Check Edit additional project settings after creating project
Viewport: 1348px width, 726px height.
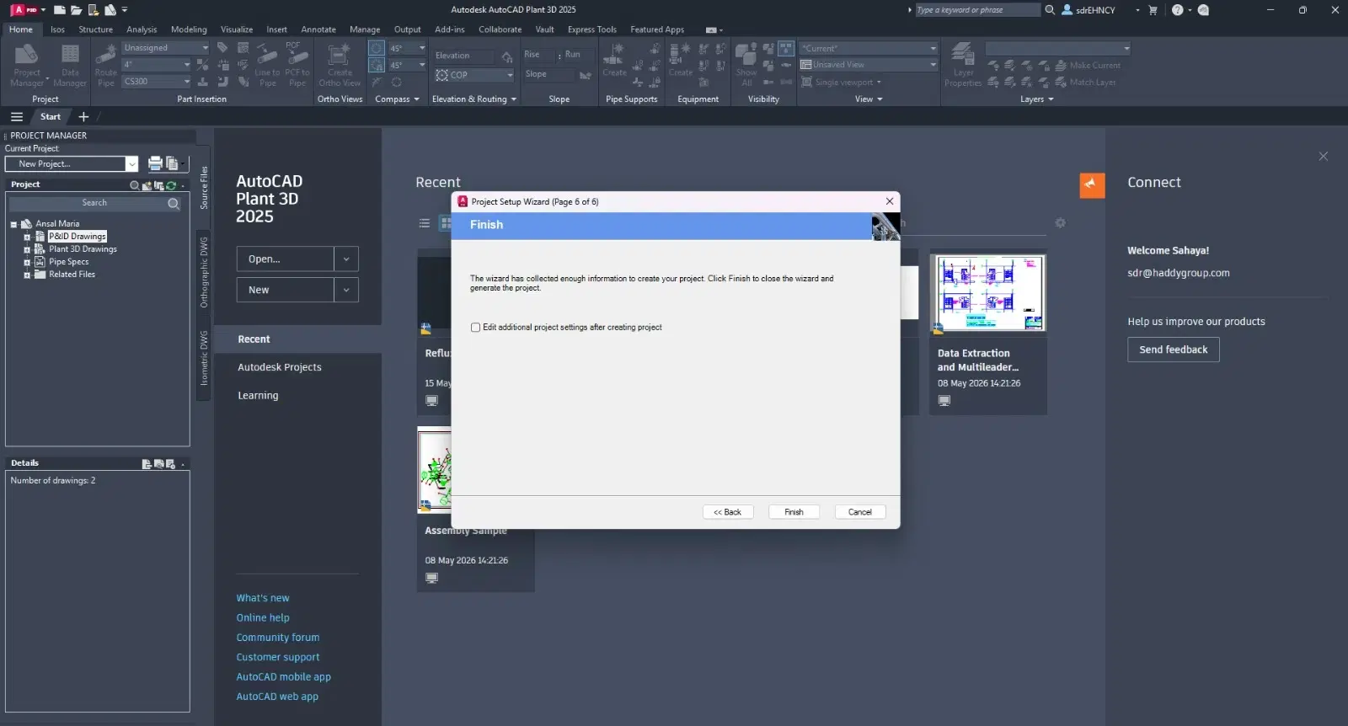pyautogui.click(x=475, y=328)
